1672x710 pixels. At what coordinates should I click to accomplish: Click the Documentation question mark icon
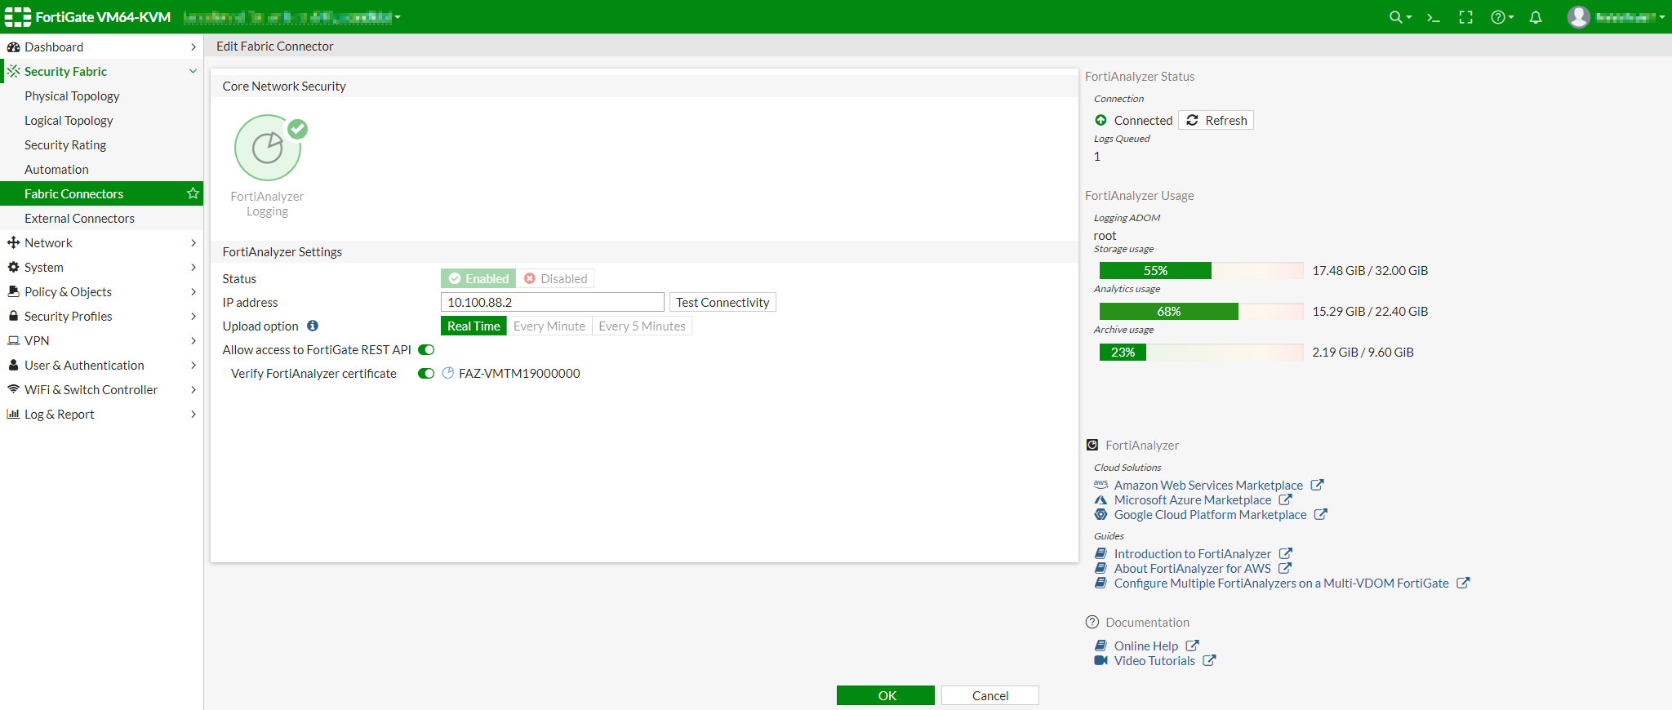(x=1092, y=622)
